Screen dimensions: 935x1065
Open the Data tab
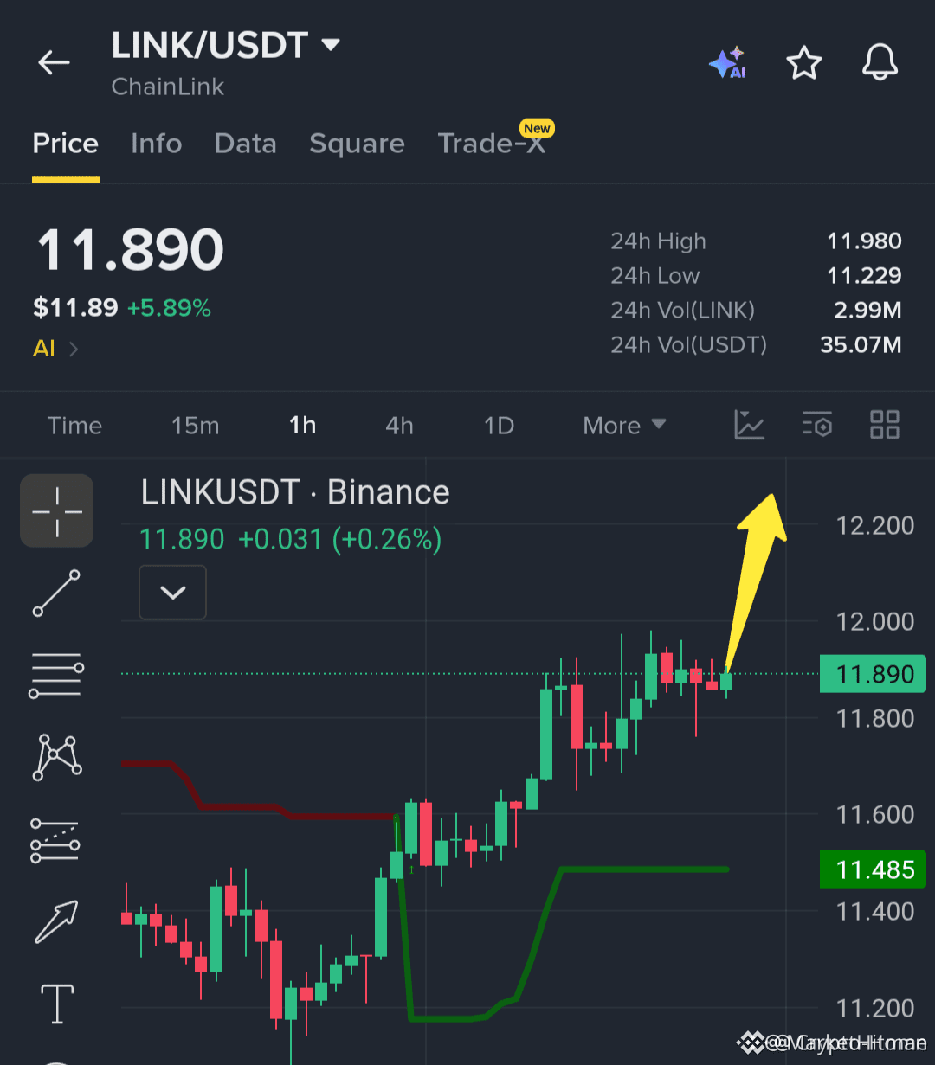pos(246,144)
